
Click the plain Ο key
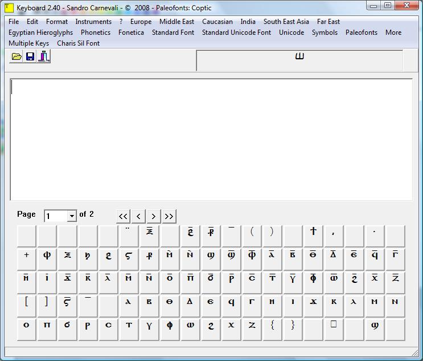(26, 330)
